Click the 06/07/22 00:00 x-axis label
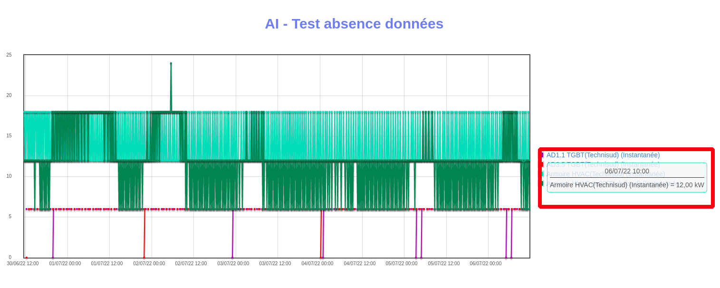 pos(485,263)
